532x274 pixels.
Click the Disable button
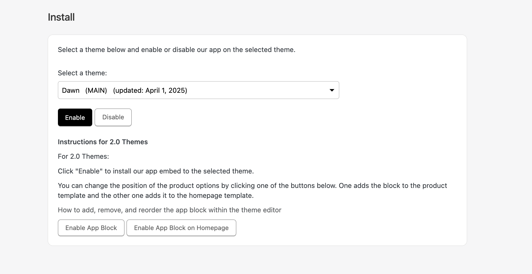click(113, 117)
